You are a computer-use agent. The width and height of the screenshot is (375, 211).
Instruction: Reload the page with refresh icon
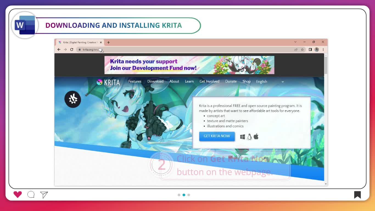72,49
